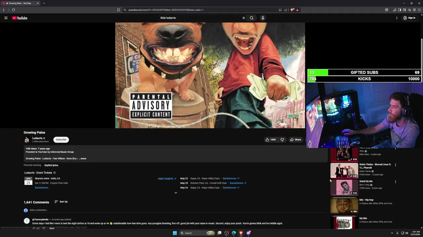Open Brave VPN shield icon
The width and height of the screenshot is (423, 237).
coord(414,10)
